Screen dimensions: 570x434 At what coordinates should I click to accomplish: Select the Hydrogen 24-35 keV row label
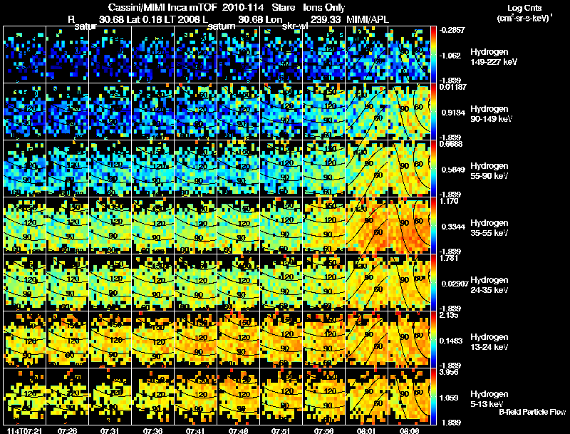[489, 285]
